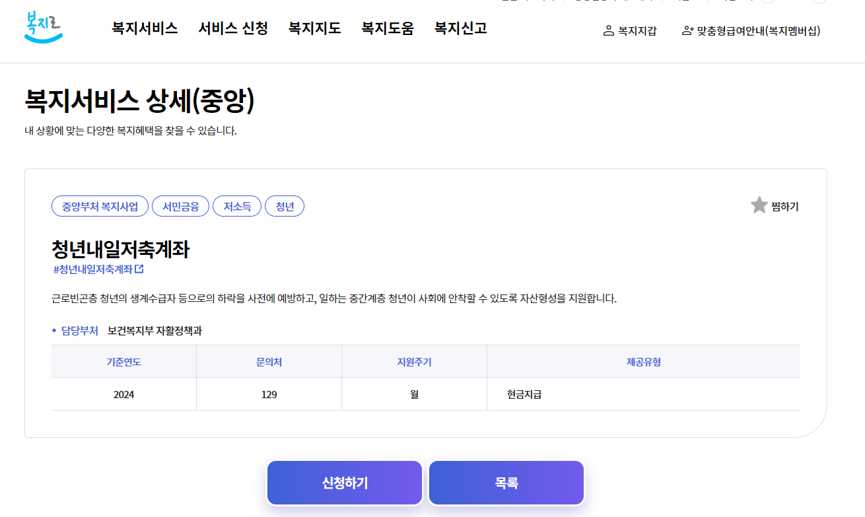Click the 제공유형 table header
Viewport: 865px width, 517px height.
point(642,361)
